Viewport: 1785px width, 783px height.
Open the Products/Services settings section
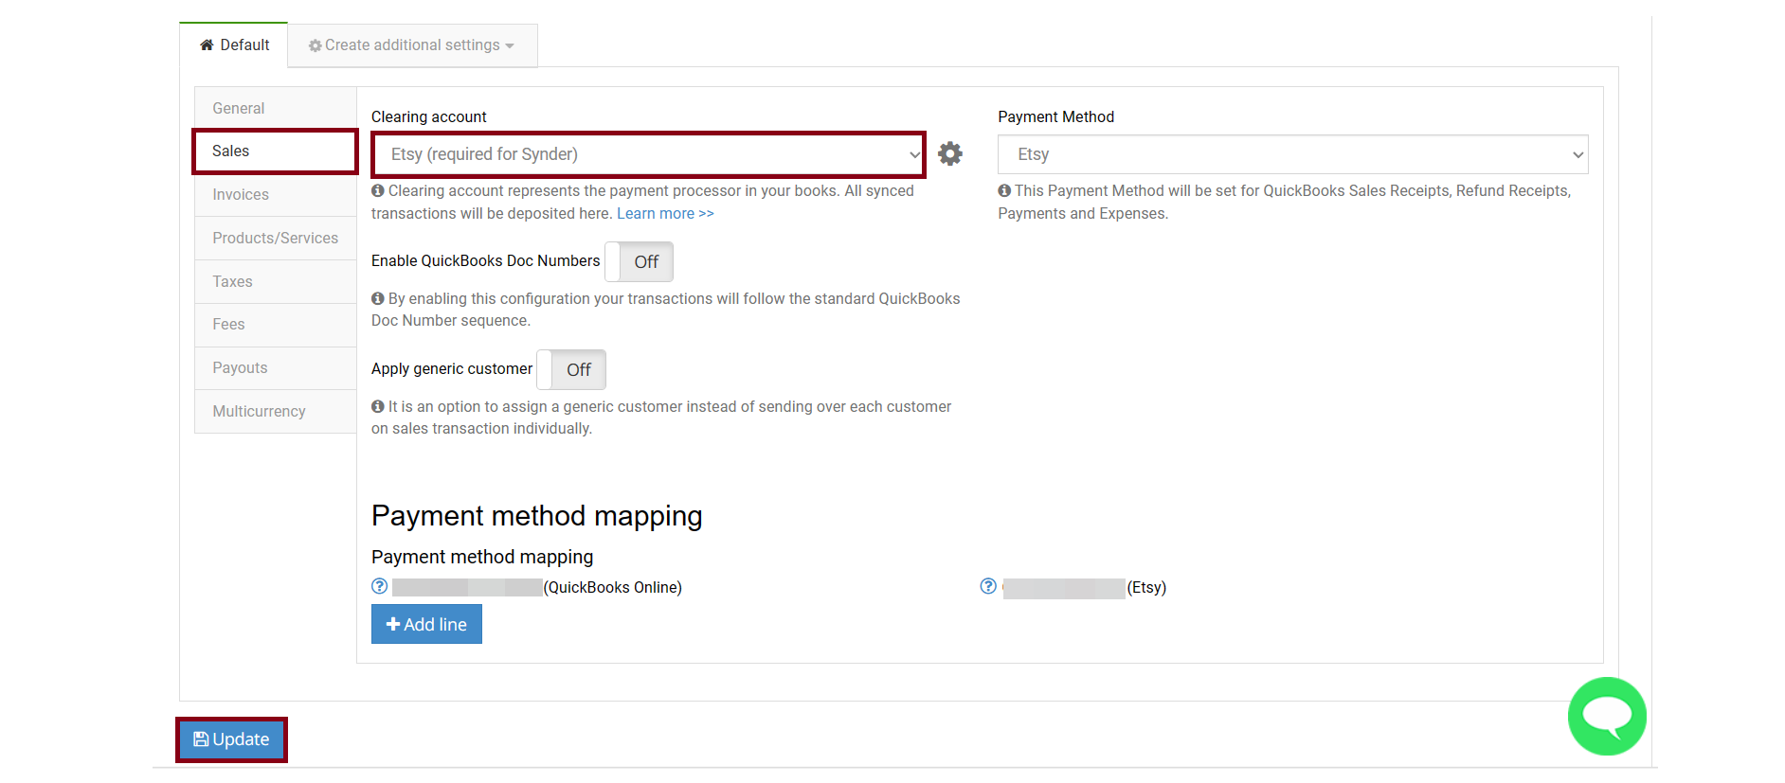276,239
